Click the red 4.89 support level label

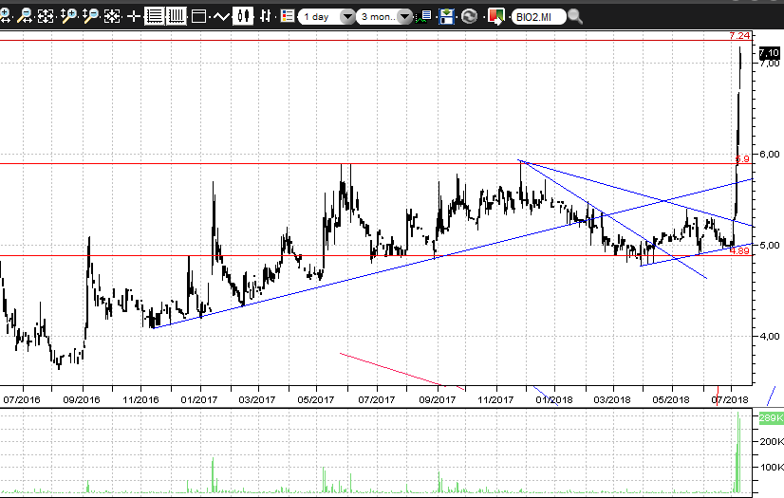tap(739, 250)
